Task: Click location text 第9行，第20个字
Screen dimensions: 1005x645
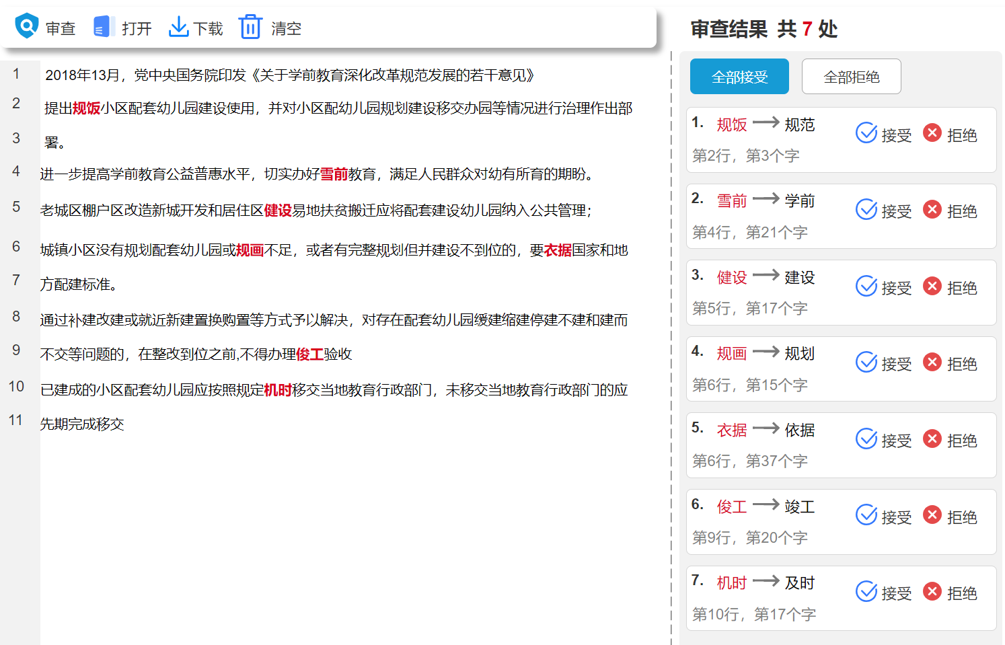Action: point(750,538)
